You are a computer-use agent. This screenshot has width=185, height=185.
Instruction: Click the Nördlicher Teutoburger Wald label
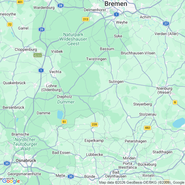coord(25,144)
